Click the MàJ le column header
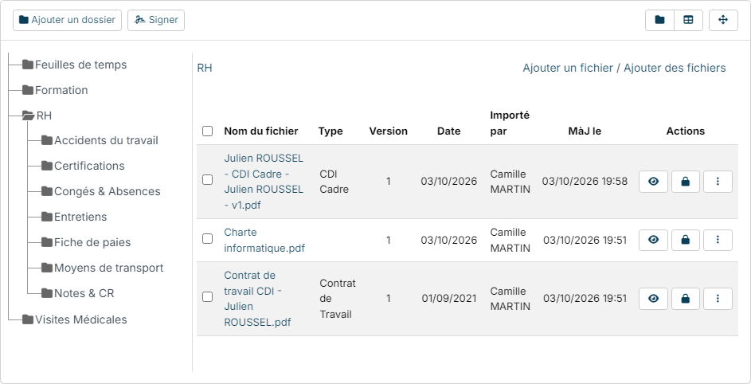This screenshot has height=384, width=751. (585, 131)
